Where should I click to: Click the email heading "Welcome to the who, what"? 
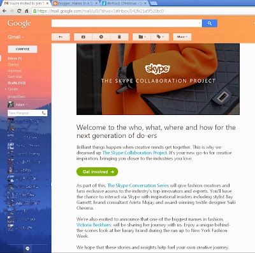tap(156, 132)
